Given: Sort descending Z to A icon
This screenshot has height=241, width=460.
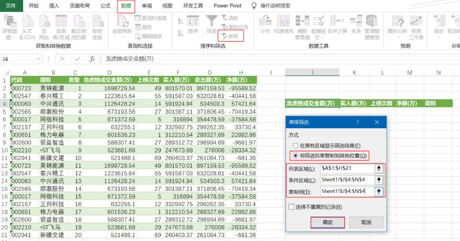Looking at the screenshot, I should tap(181, 32).
